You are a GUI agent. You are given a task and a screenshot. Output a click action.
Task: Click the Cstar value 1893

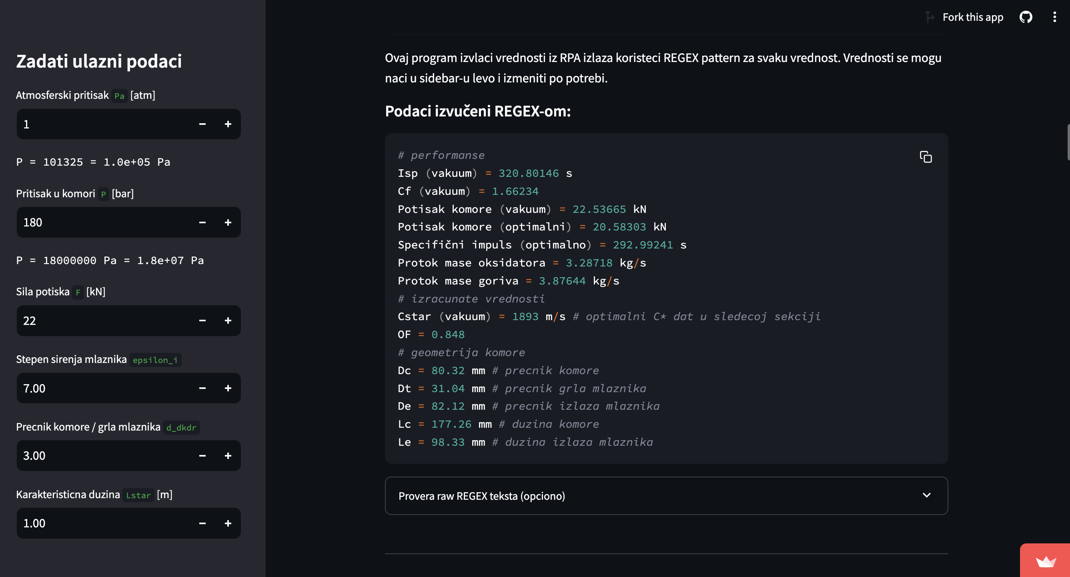coord(525,317)
